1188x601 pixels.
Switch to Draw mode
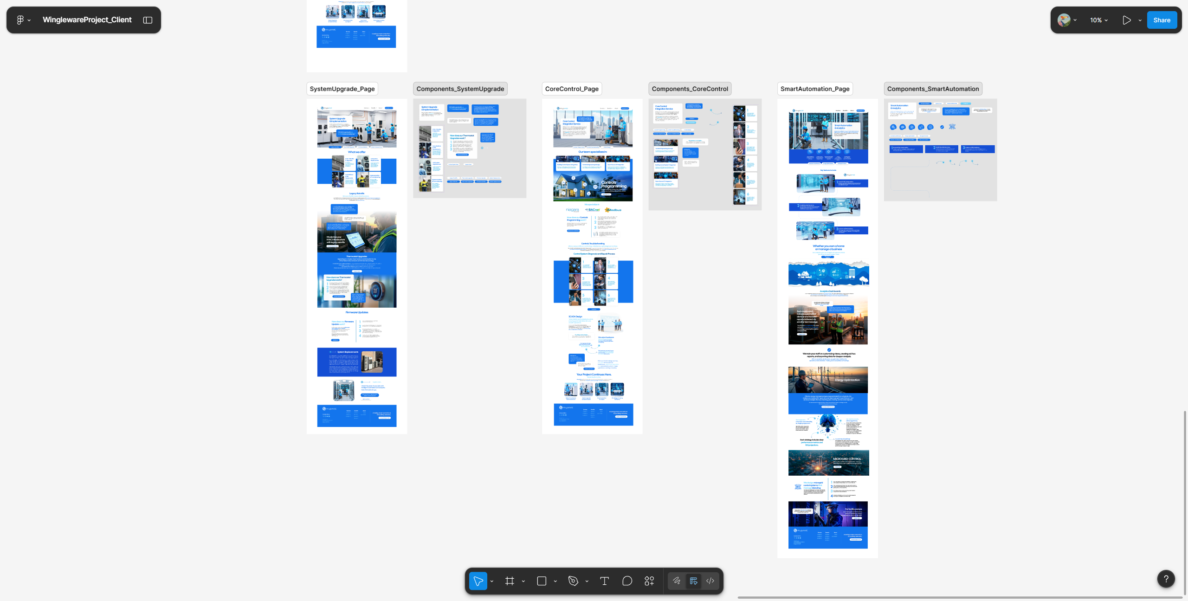pos(677,581)
